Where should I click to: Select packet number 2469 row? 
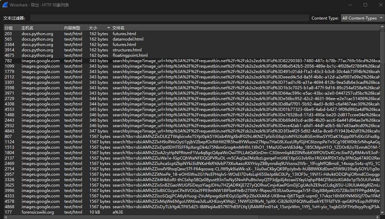[192, 163]
